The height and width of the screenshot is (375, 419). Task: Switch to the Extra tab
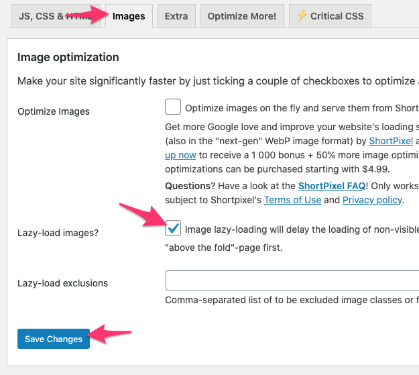[176, 16]
